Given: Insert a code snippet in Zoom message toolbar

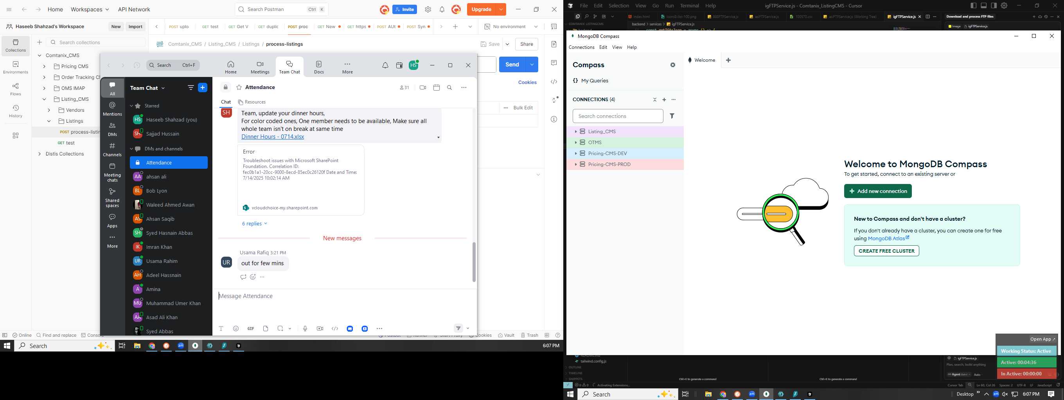Looking at the screenshot, I should 335,329.
